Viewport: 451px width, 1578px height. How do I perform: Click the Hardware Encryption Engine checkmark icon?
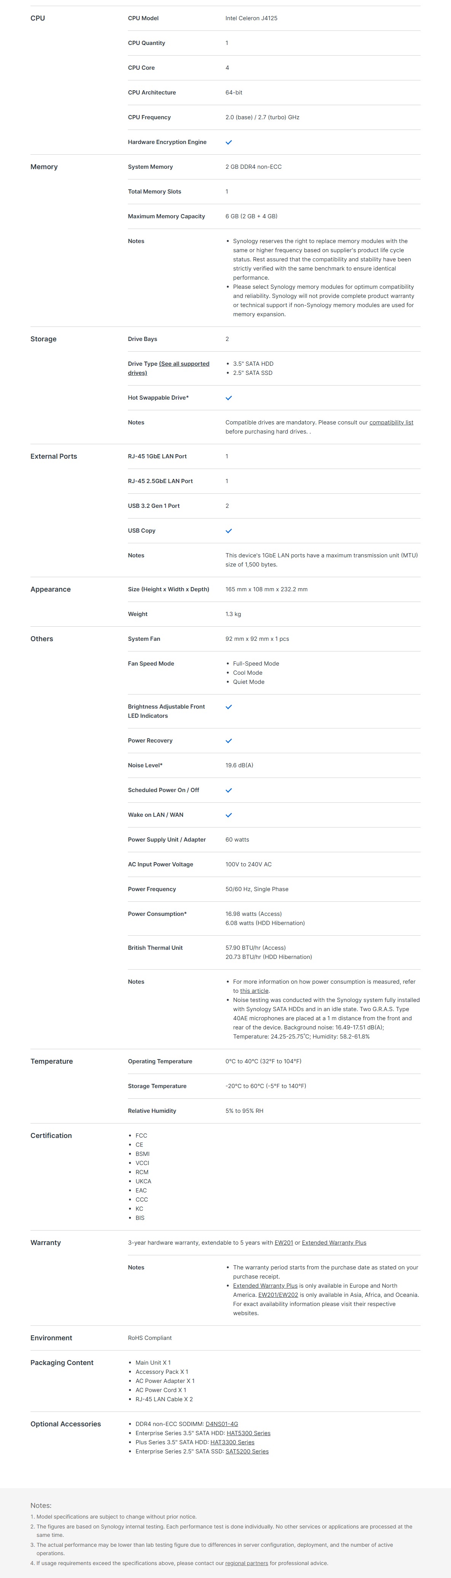pos(229,142)
